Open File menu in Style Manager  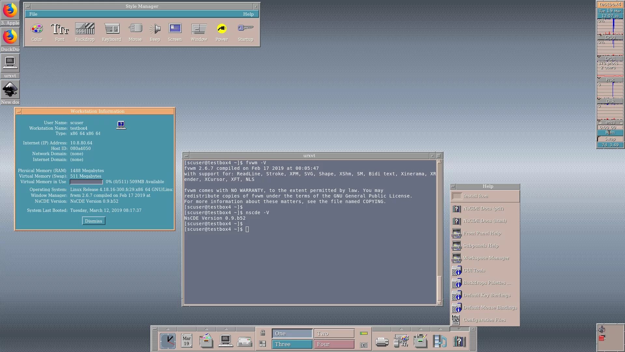(x=33, y=14)
